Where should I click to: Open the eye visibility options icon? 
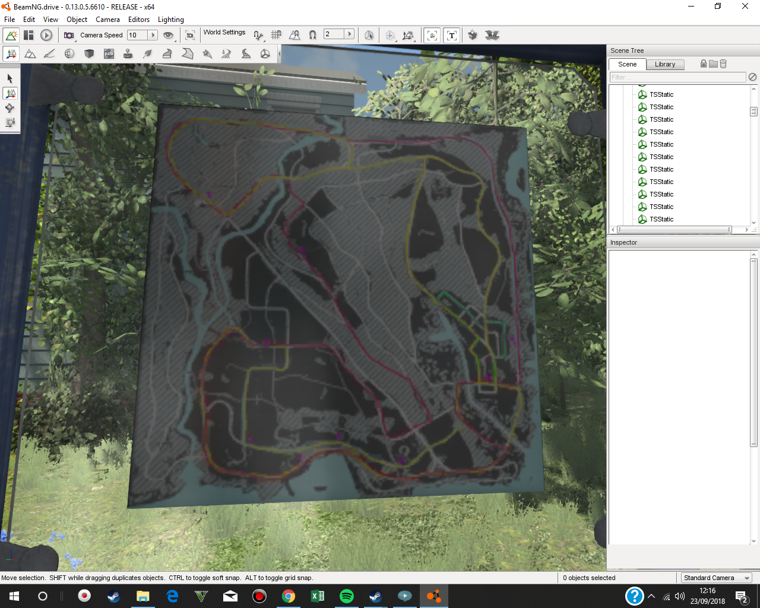pos(169,35)
